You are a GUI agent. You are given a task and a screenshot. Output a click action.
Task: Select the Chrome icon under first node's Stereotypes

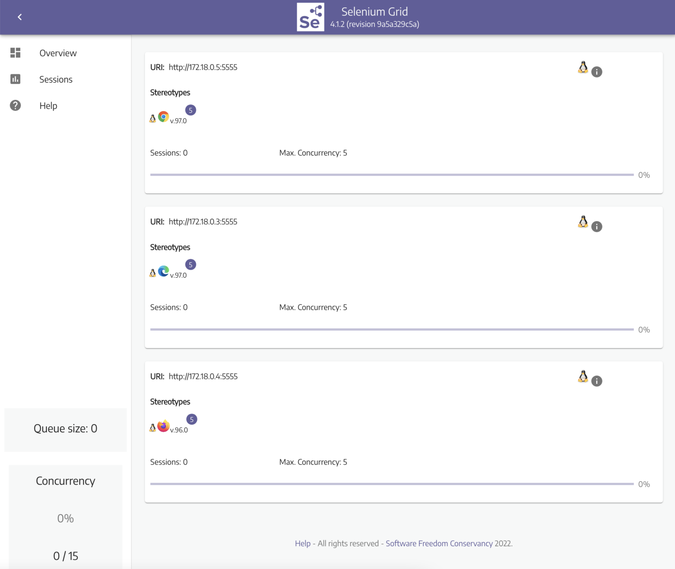pyautogui.click(x=163, y=117)
